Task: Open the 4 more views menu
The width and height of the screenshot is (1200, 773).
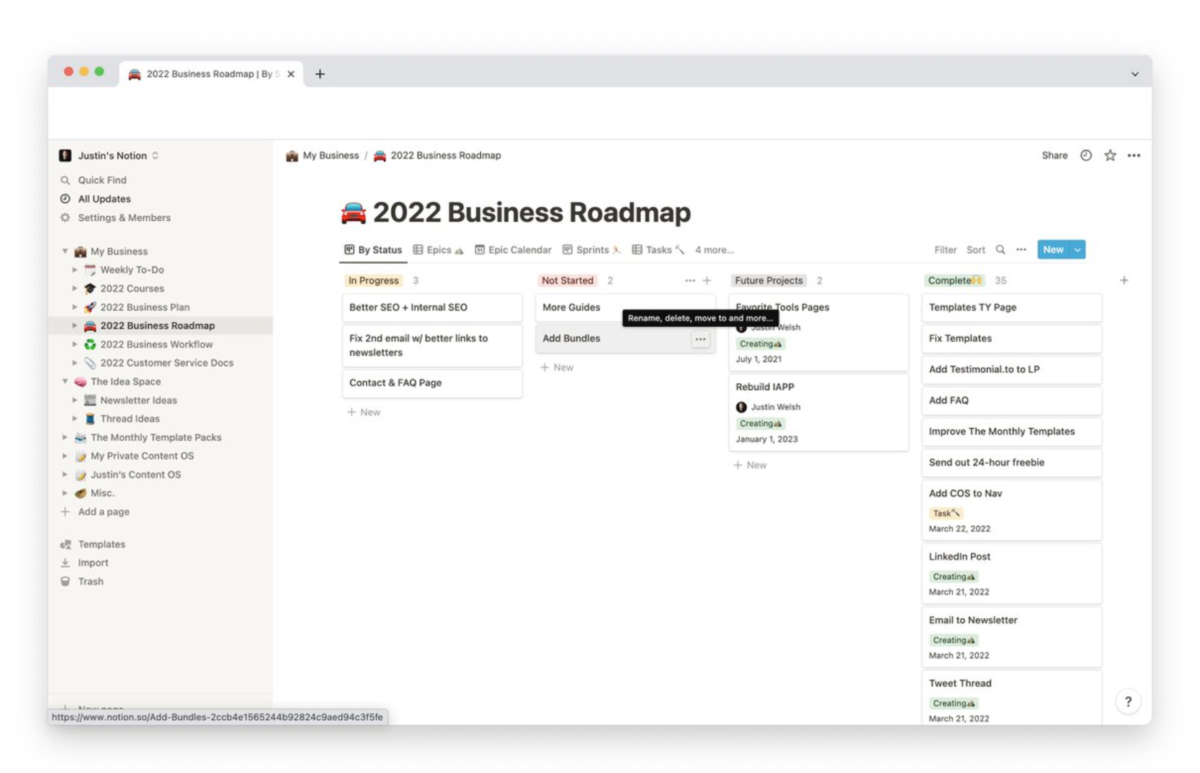Action: pos(714,250)
